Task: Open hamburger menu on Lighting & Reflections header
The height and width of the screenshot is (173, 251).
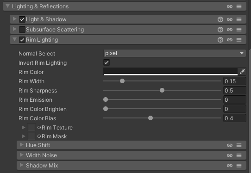Action: (x=239, y=6)
